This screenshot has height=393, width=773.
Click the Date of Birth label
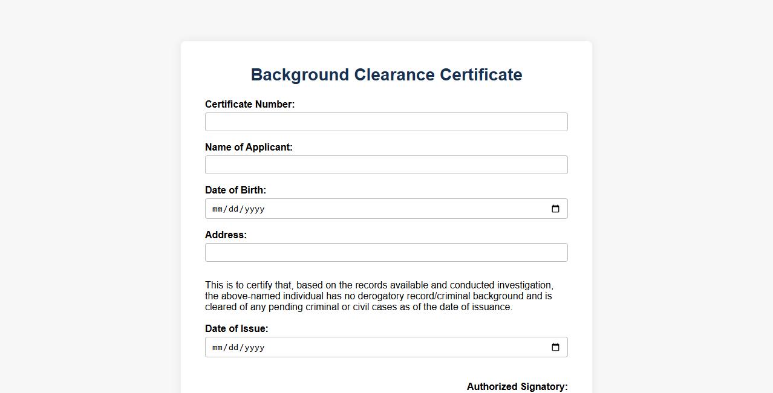pyautogui.click(x=235, y=190)
